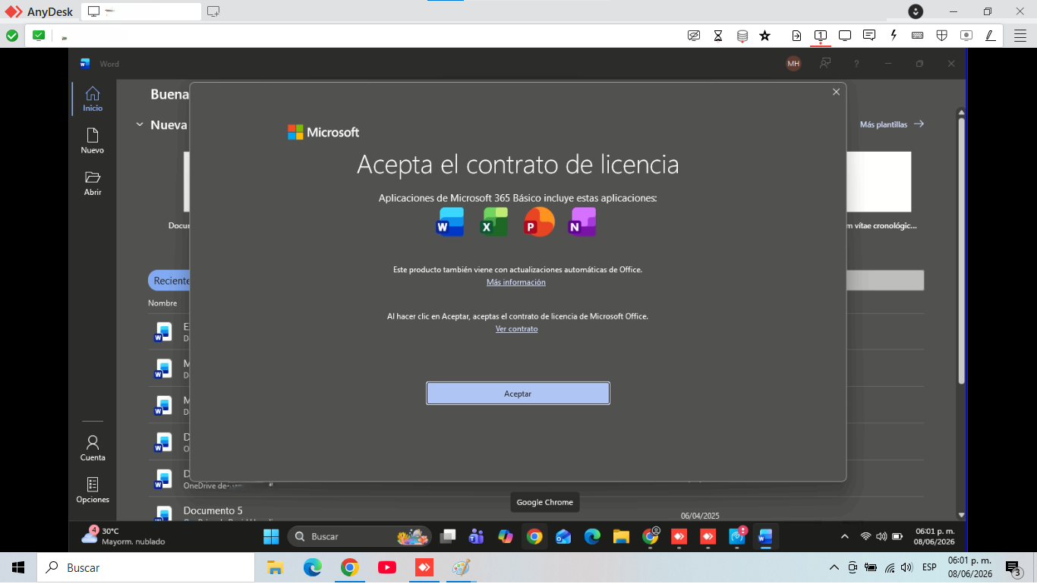
Task: Open the Documento 5 recent file
Action: coord(213,510)
